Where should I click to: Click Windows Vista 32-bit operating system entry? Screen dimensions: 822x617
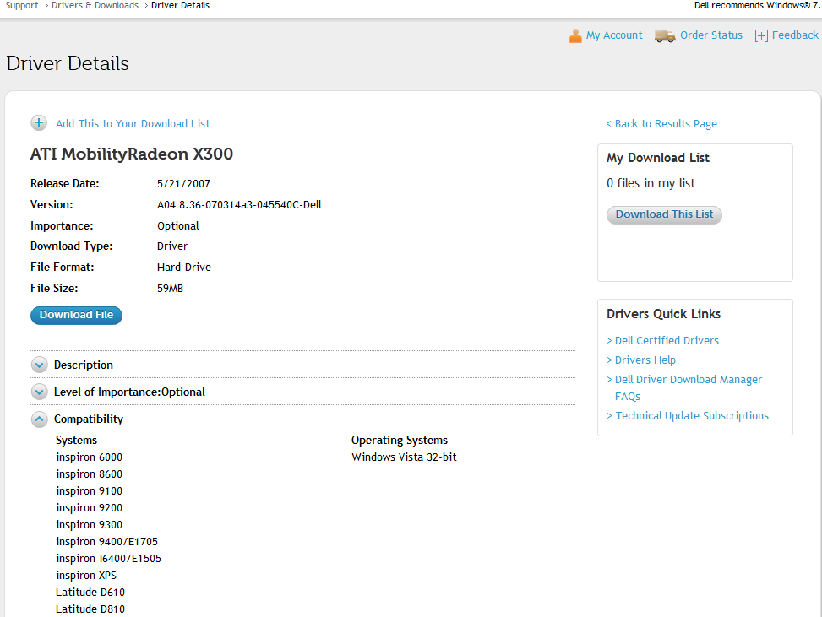404,457
